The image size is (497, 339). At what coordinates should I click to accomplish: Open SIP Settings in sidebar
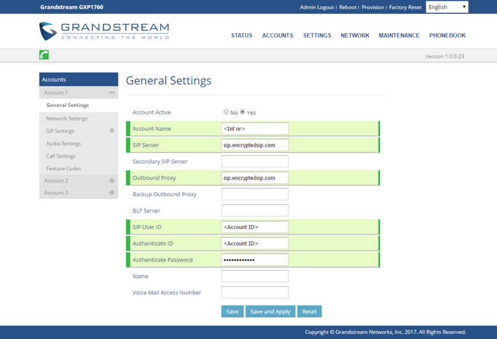(x=60, y=131)
